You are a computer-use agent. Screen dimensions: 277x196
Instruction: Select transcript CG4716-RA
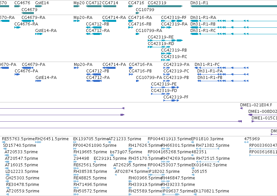point(140,18)
